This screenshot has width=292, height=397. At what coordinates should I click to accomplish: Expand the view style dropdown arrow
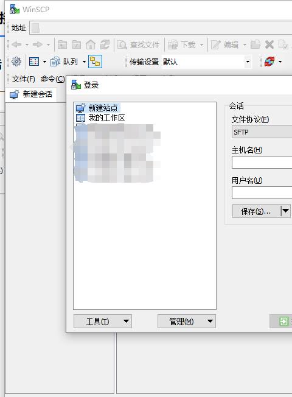(x=44, y=61)
